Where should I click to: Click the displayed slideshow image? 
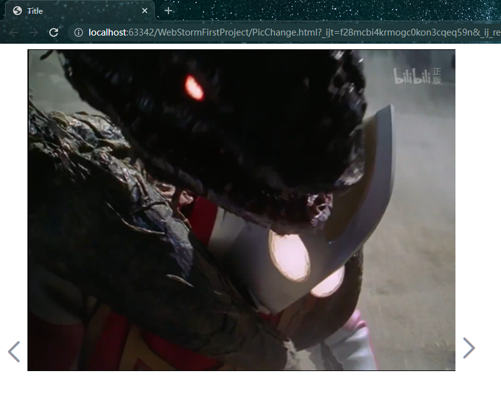pyautogui.click(x=241, y=210)
